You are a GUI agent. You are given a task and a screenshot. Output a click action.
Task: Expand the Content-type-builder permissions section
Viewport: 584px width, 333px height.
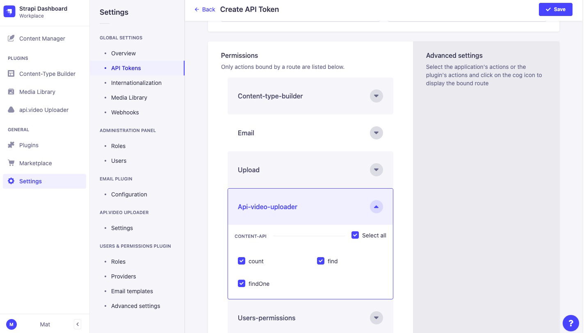click(x=376, y=96)
